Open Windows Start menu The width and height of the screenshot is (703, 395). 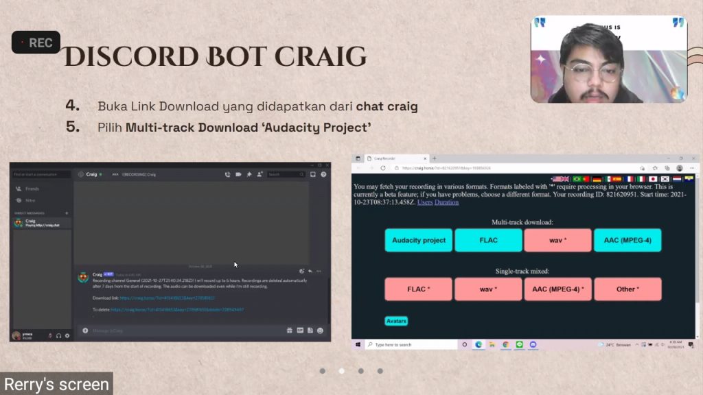click(358, 344)
